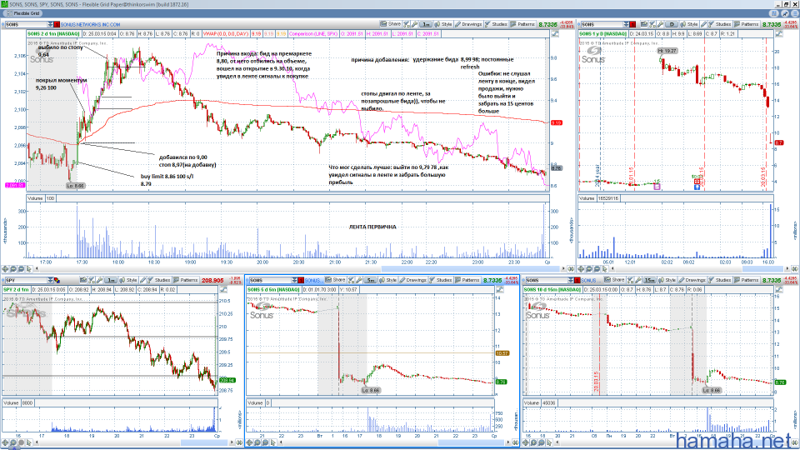Click pan icon under SONS daily chart
The height and width of the screenshot is (450, 800).
point(581,269)
